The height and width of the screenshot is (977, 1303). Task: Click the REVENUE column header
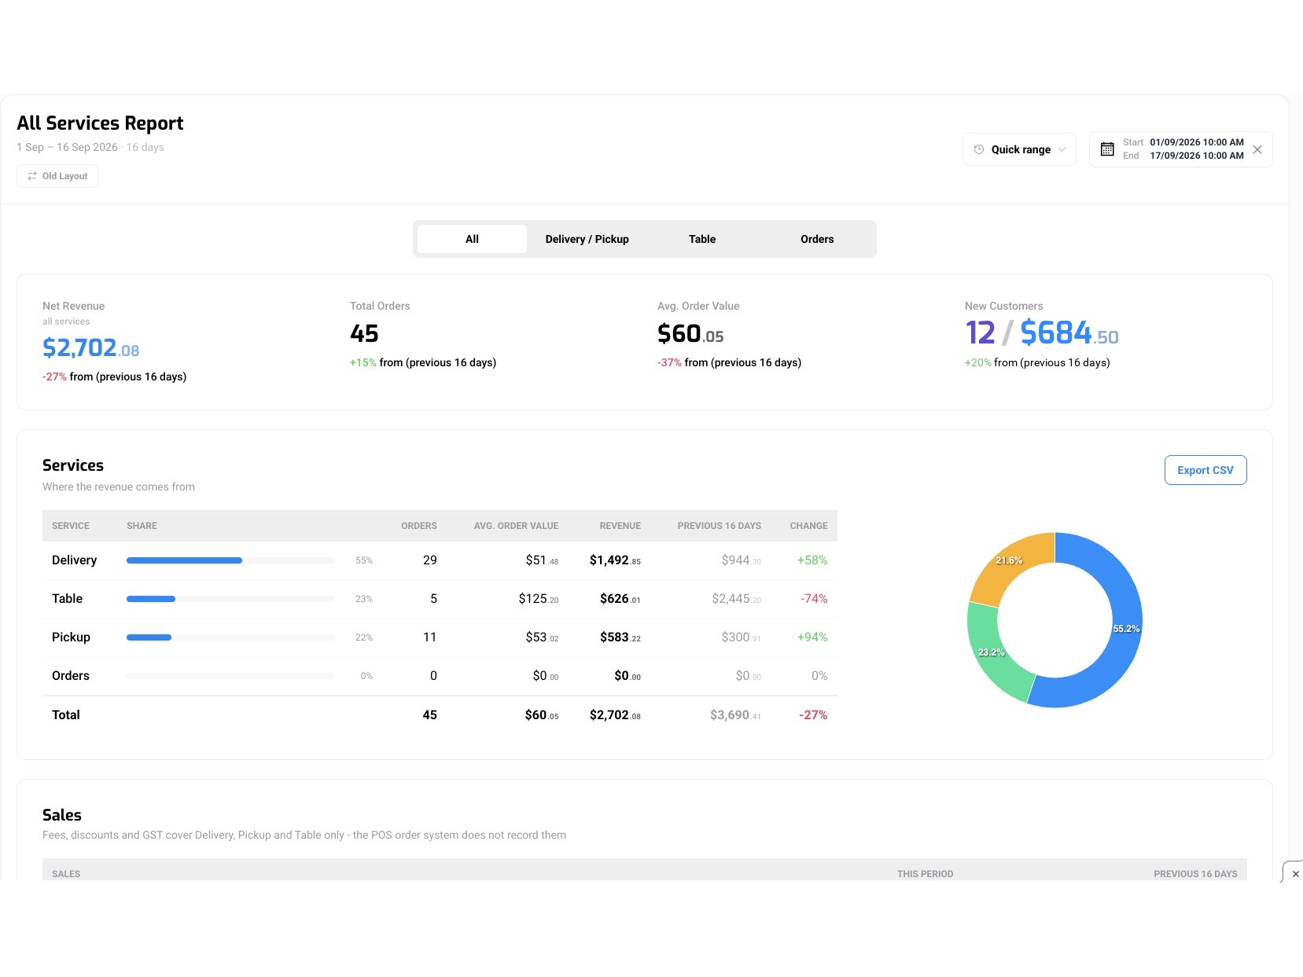[620, 526]
